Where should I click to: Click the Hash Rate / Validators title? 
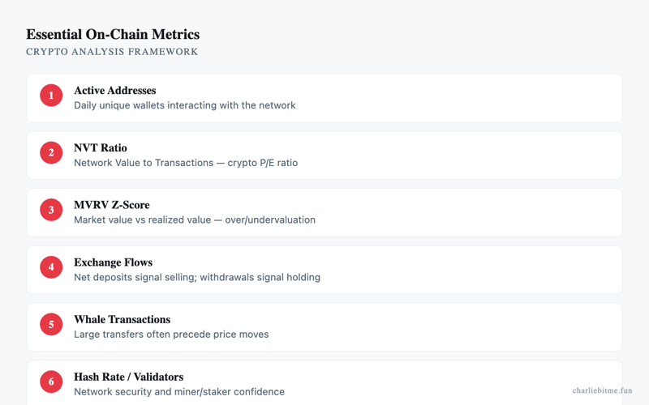(129, 377)
